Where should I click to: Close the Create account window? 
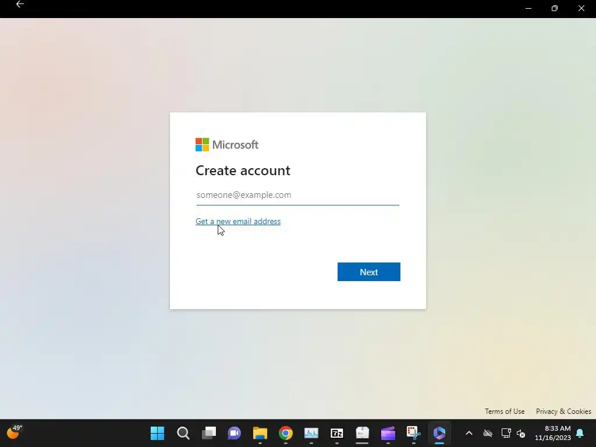point(581,8)
